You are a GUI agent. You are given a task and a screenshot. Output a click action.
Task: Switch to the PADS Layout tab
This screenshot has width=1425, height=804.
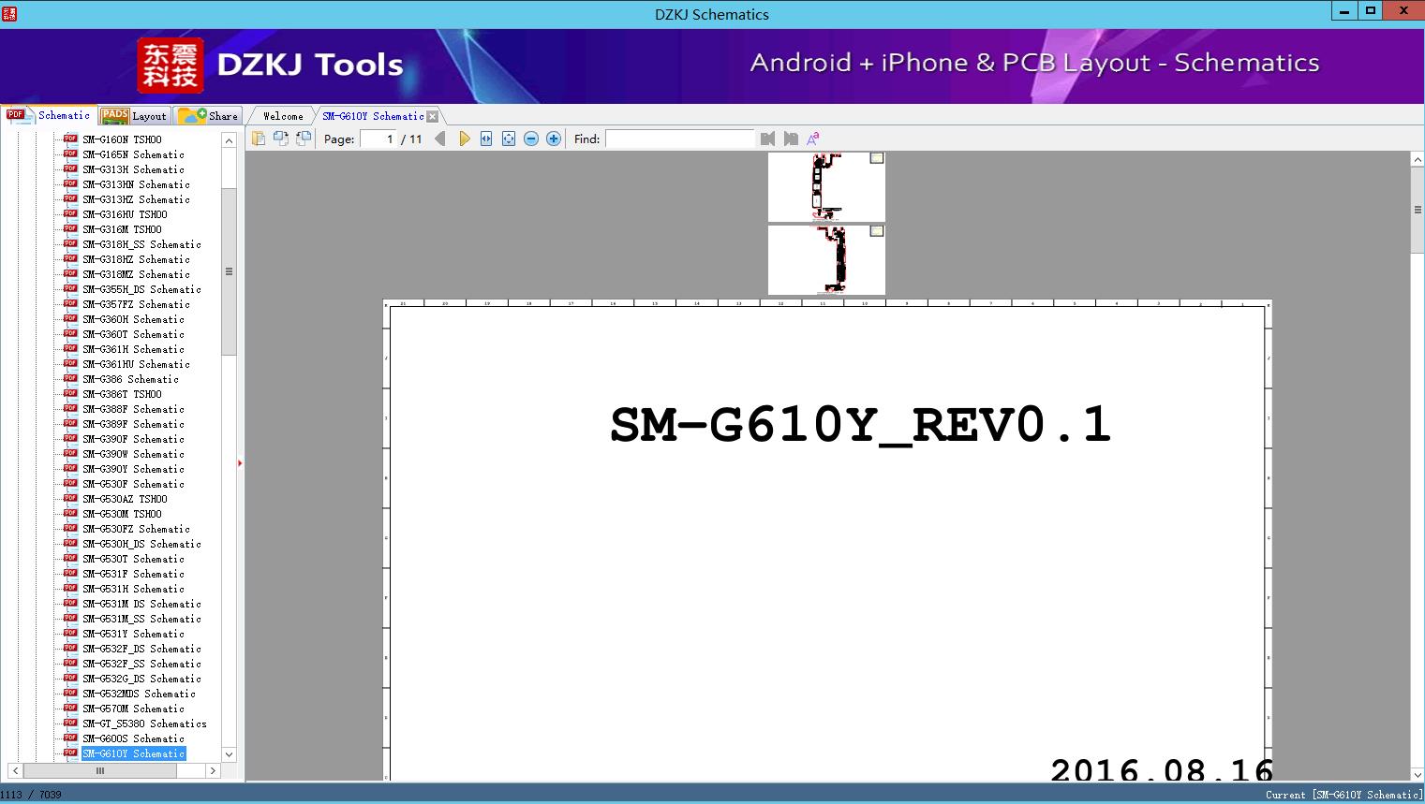(134, 116)
